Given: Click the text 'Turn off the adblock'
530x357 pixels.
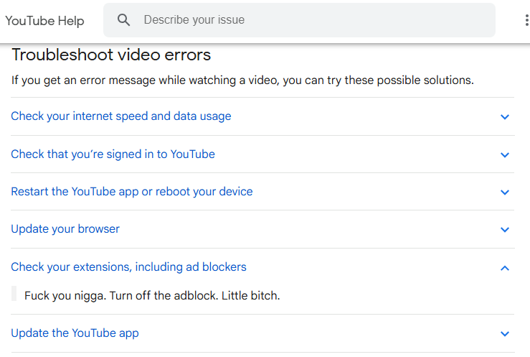Looking at the screenshot, I should pos(164,296).
